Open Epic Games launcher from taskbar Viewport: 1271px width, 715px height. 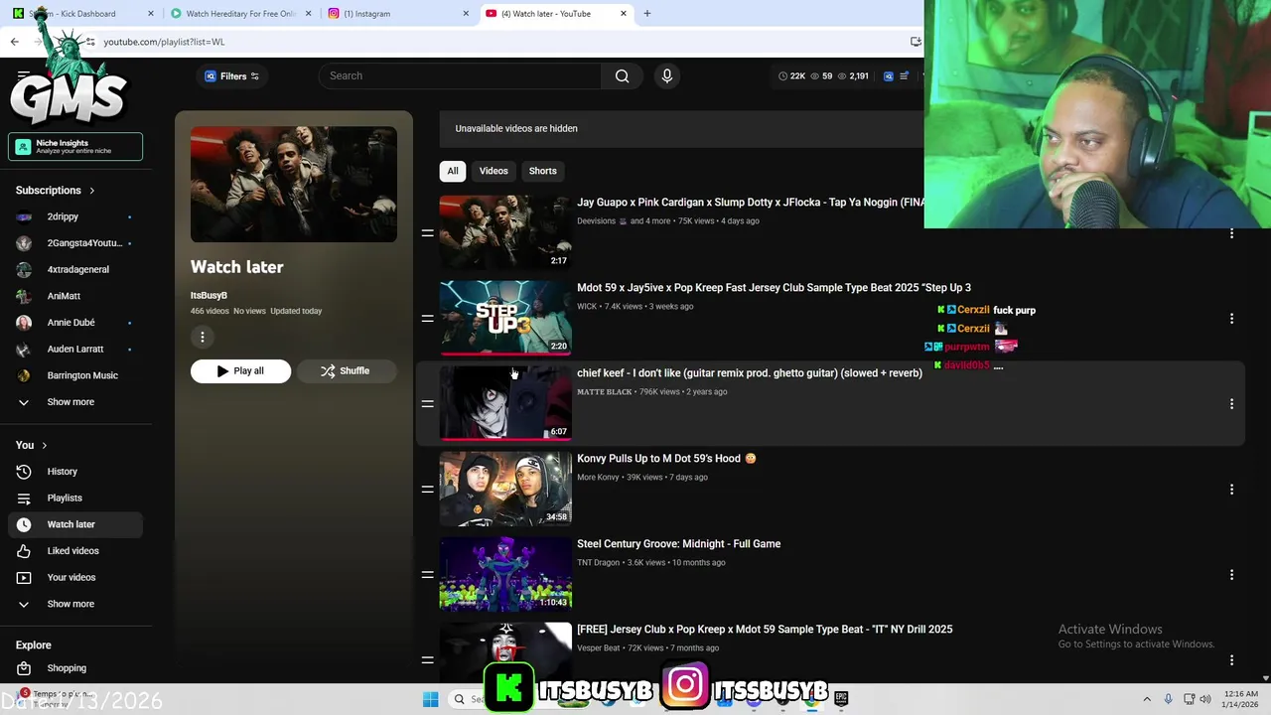[x=841, y=699]
